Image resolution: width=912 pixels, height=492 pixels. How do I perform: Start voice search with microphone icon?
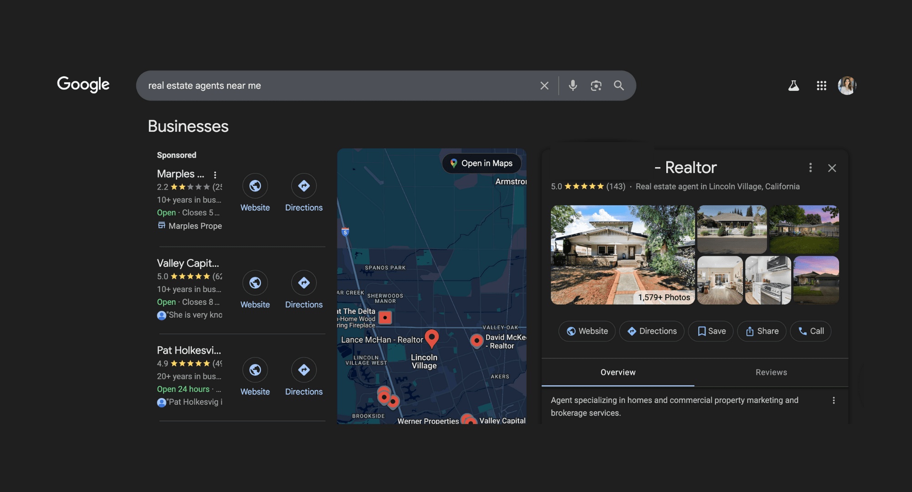tap(573, 85)
